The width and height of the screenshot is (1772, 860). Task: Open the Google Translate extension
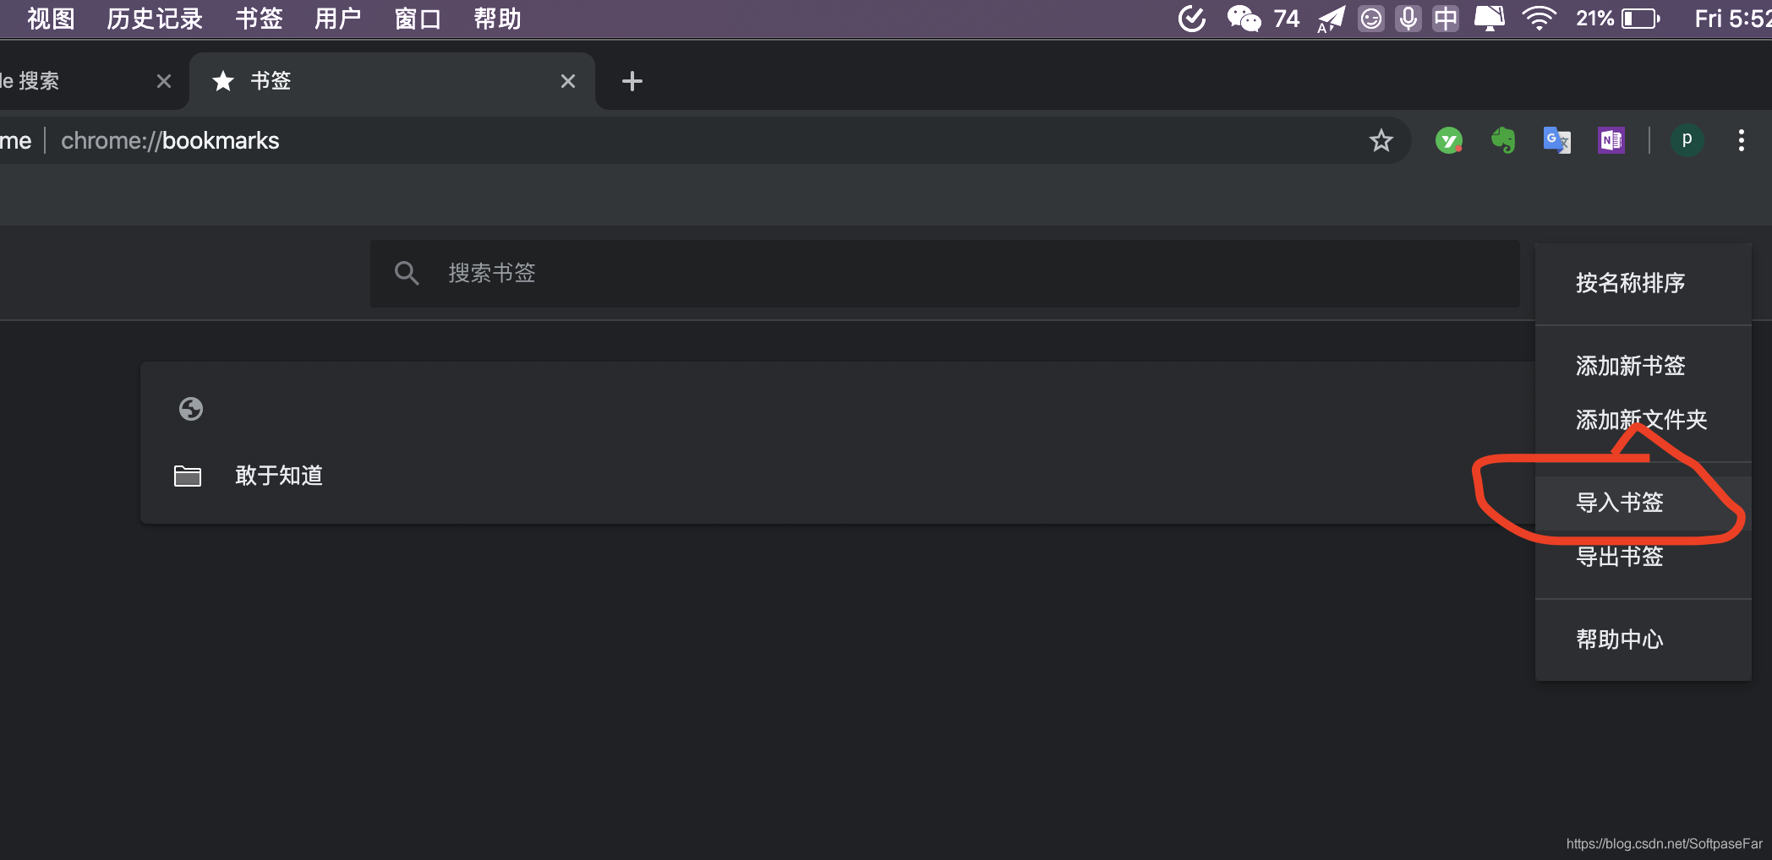(1556, 140)
